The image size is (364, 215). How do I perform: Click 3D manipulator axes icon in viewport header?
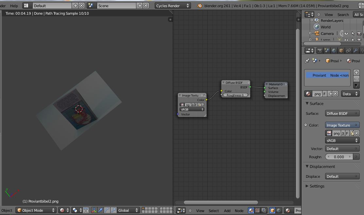94,210
